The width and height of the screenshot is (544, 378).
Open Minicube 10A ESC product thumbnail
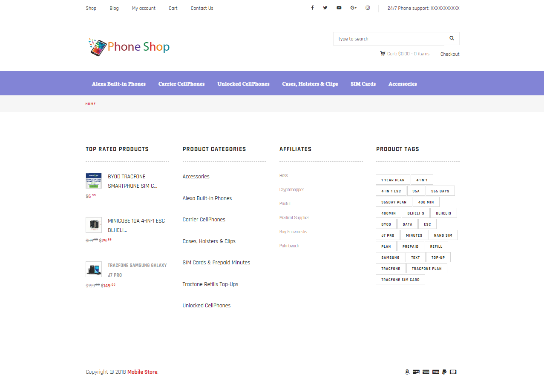click(94, 225)
